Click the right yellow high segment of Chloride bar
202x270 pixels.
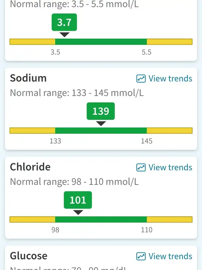tap(169, 219)
